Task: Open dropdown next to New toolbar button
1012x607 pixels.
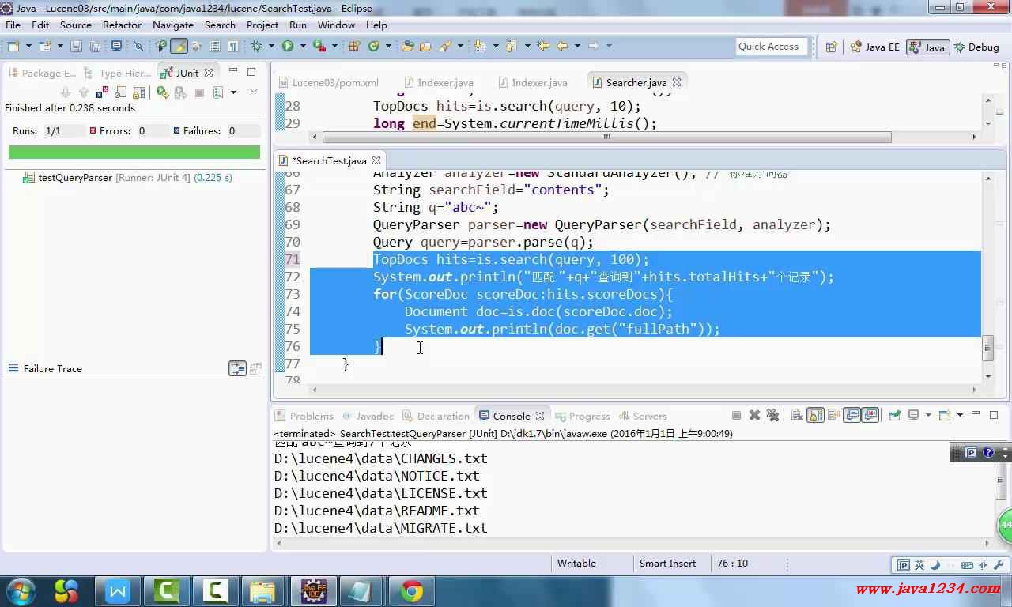Action: click(28, 46)
